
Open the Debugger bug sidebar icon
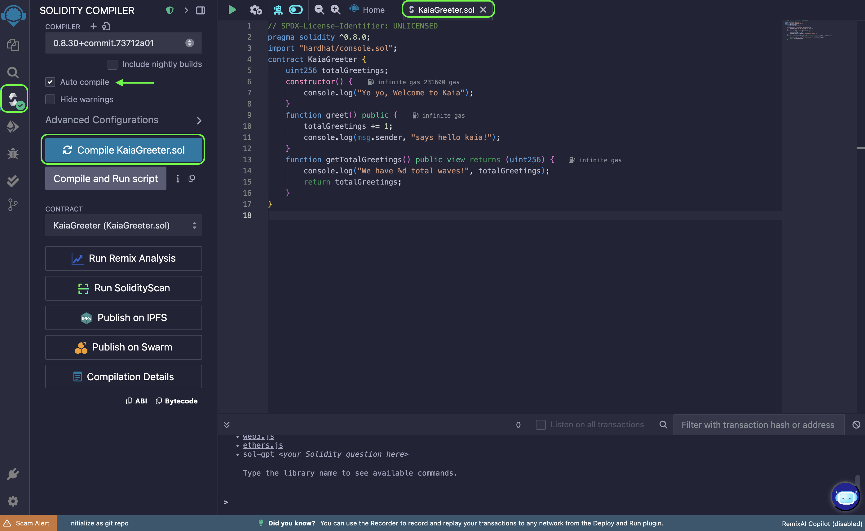13,154
